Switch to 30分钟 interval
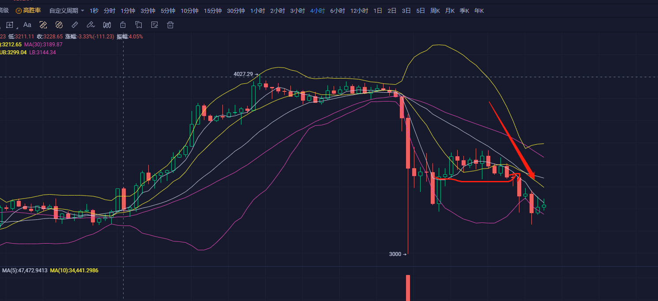Screen dimensions: 658x301 coord(236,11)
